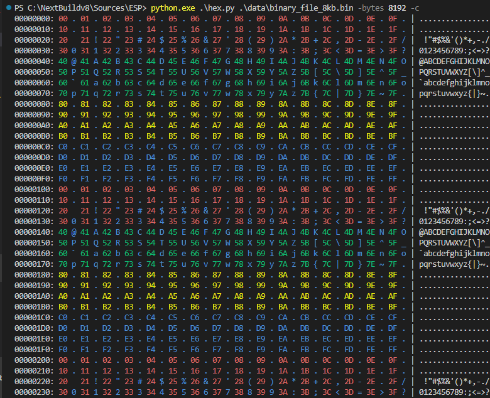Click the offset label 000001F0:

pyautogui.click(x=34, y=350)
